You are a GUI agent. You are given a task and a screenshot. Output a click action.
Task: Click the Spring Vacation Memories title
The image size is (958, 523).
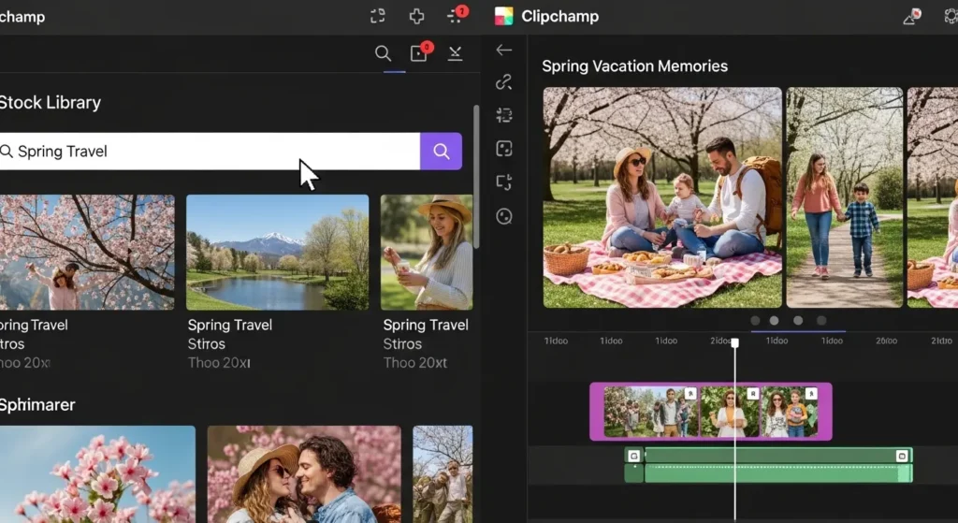coord(635,66)
